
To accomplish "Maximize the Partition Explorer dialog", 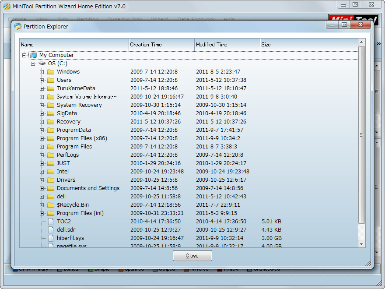I will tap(344, 25).
